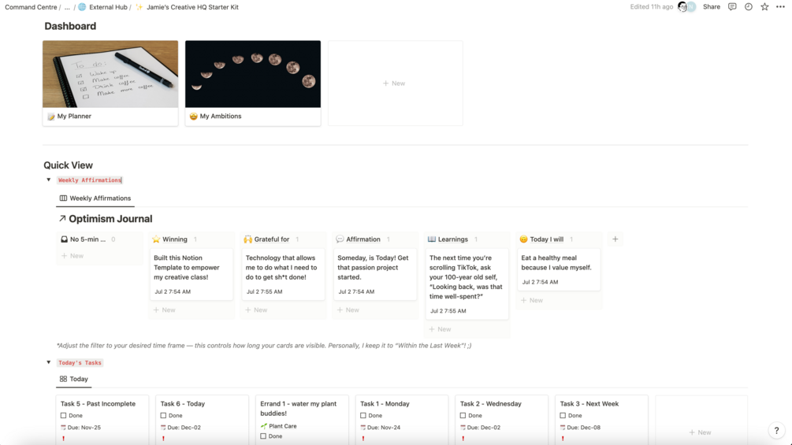Check Done box for Task 1 - Monday
The image size is (792, 445).
click(x=363, y=416)
